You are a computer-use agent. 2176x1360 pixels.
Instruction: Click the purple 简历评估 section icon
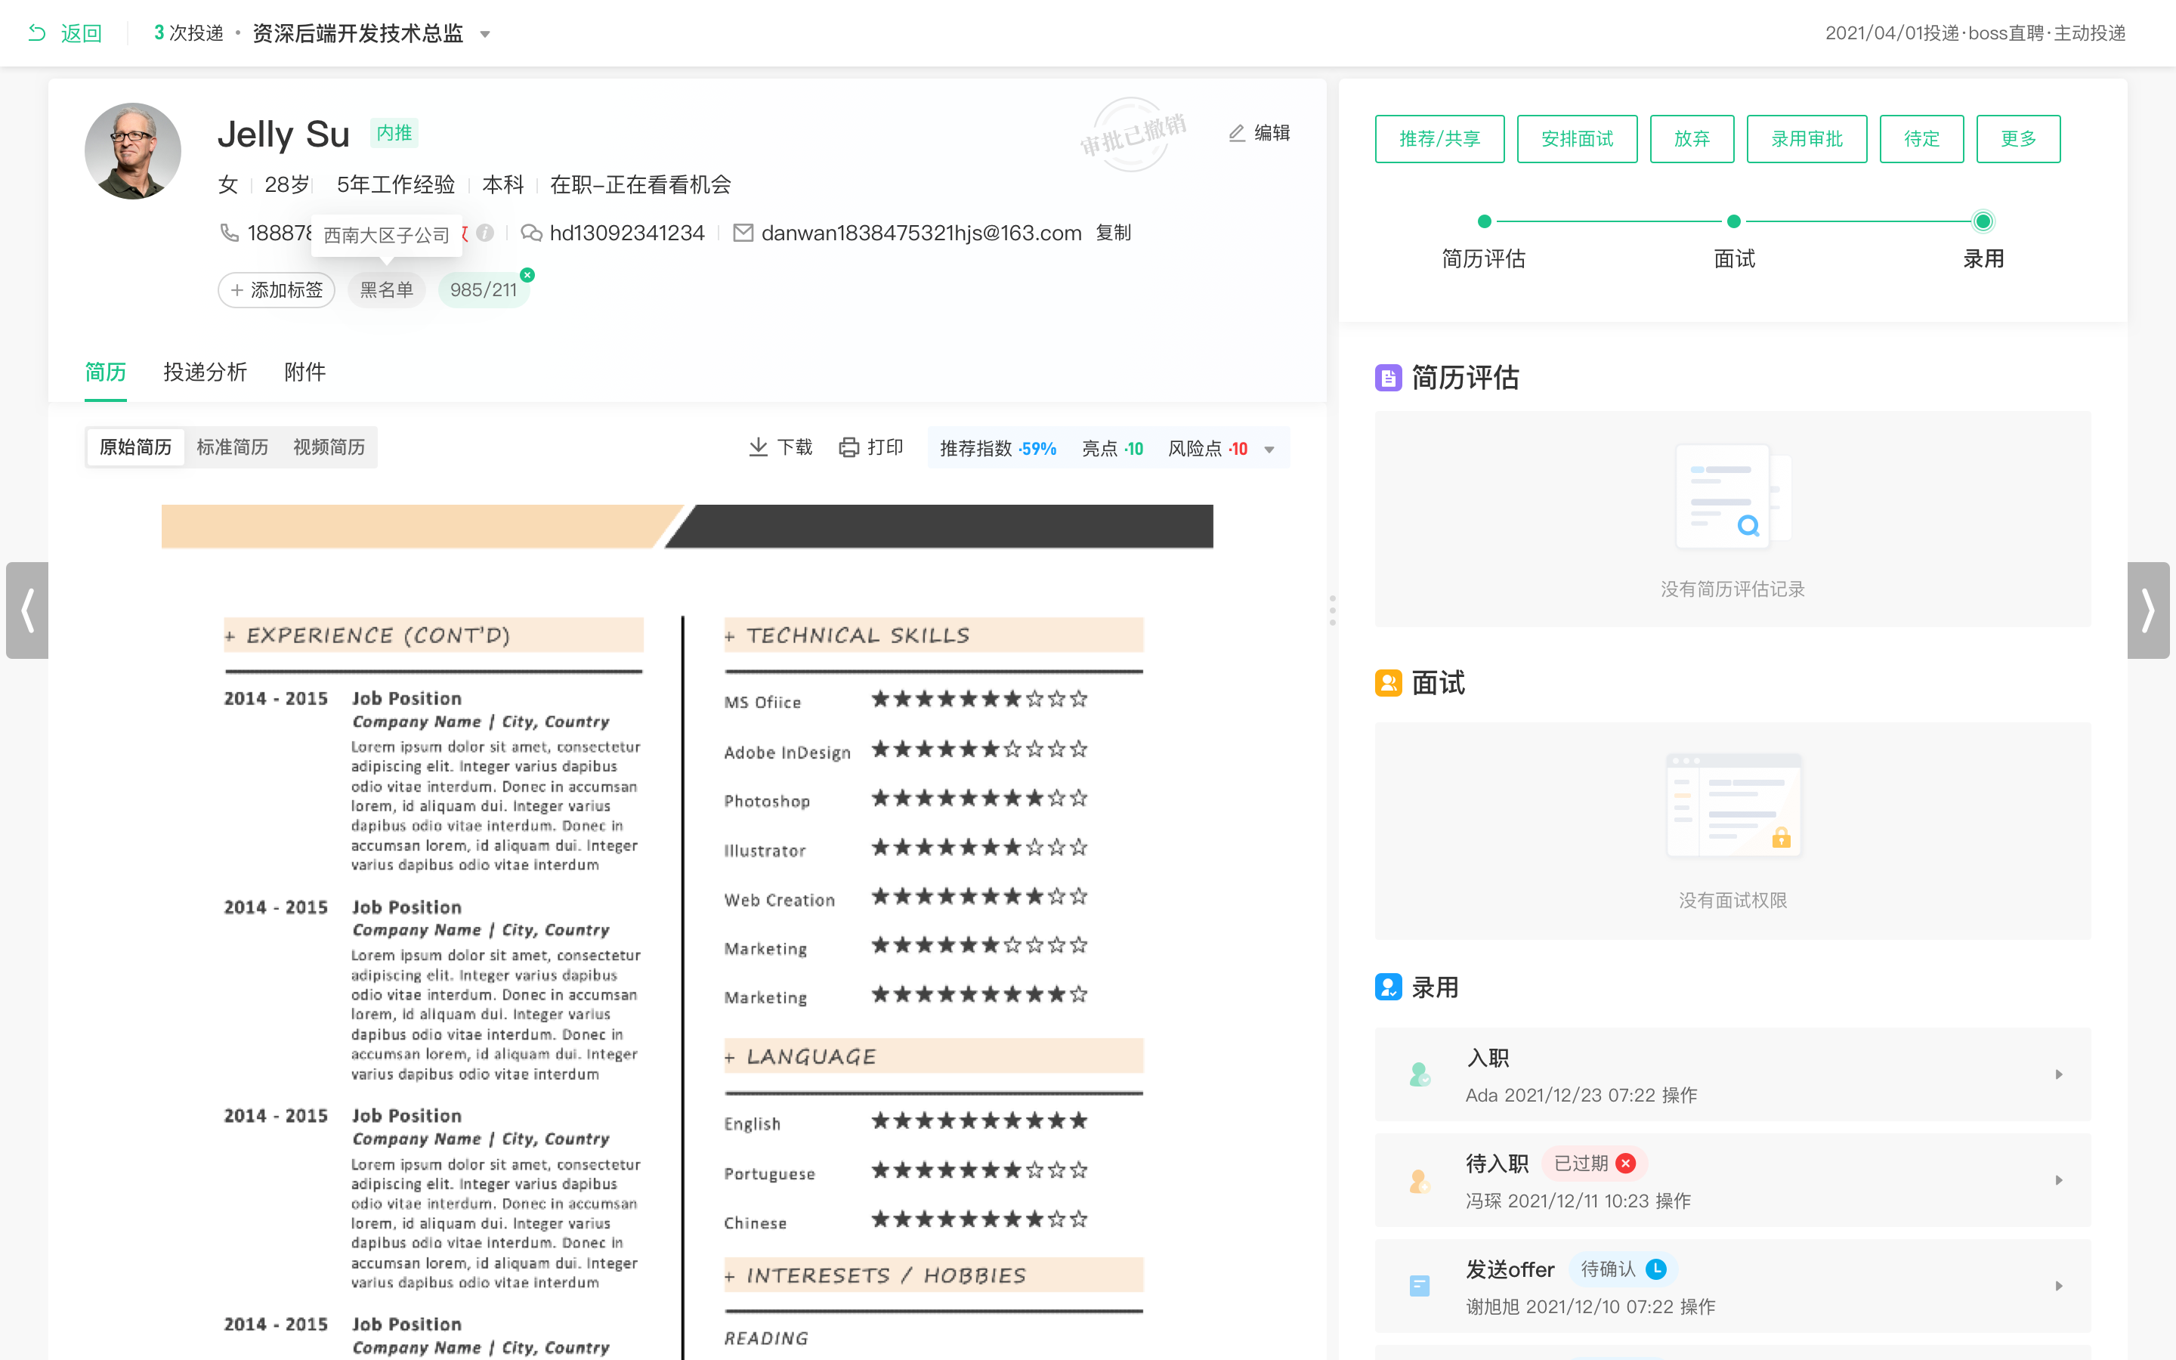point(1388,378)
